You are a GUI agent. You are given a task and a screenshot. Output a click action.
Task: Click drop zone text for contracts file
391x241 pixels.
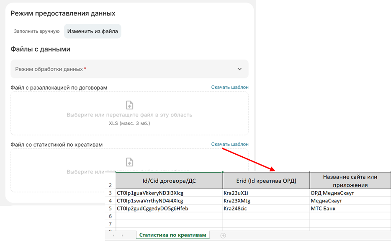(x=129, y=115)
